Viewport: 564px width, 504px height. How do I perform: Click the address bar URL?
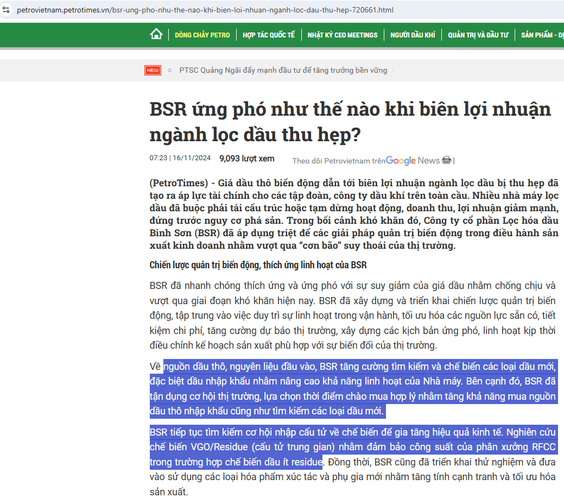tap(205, 10)
